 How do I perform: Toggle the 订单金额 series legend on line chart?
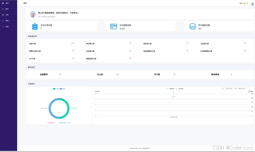click(179, 89)
